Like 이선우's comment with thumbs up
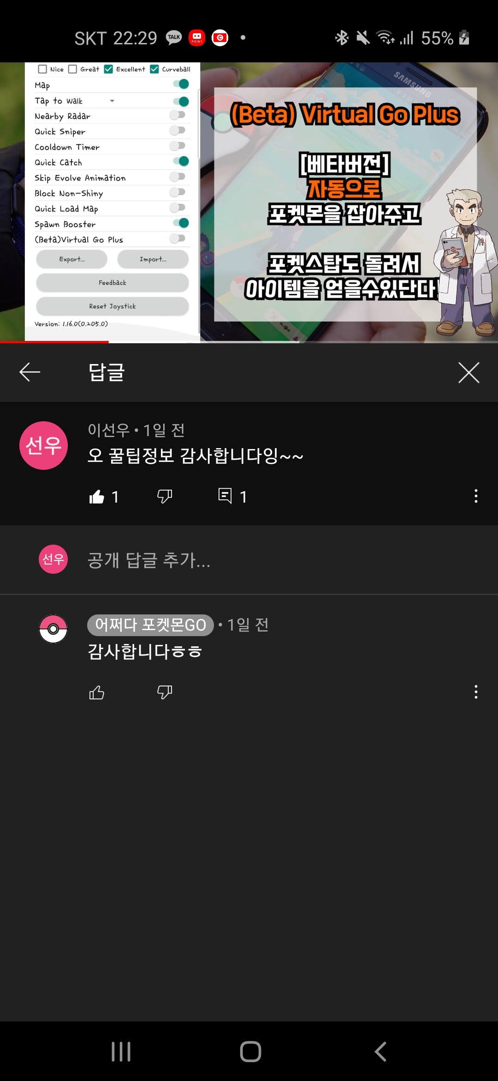This screenshot has width=498, height=1081. [96, 497]
